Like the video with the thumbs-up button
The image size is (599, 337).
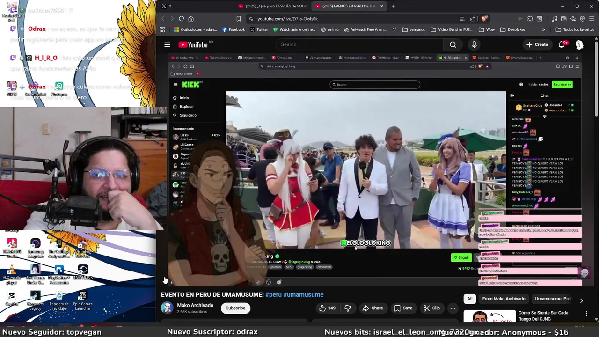[327, 308]
